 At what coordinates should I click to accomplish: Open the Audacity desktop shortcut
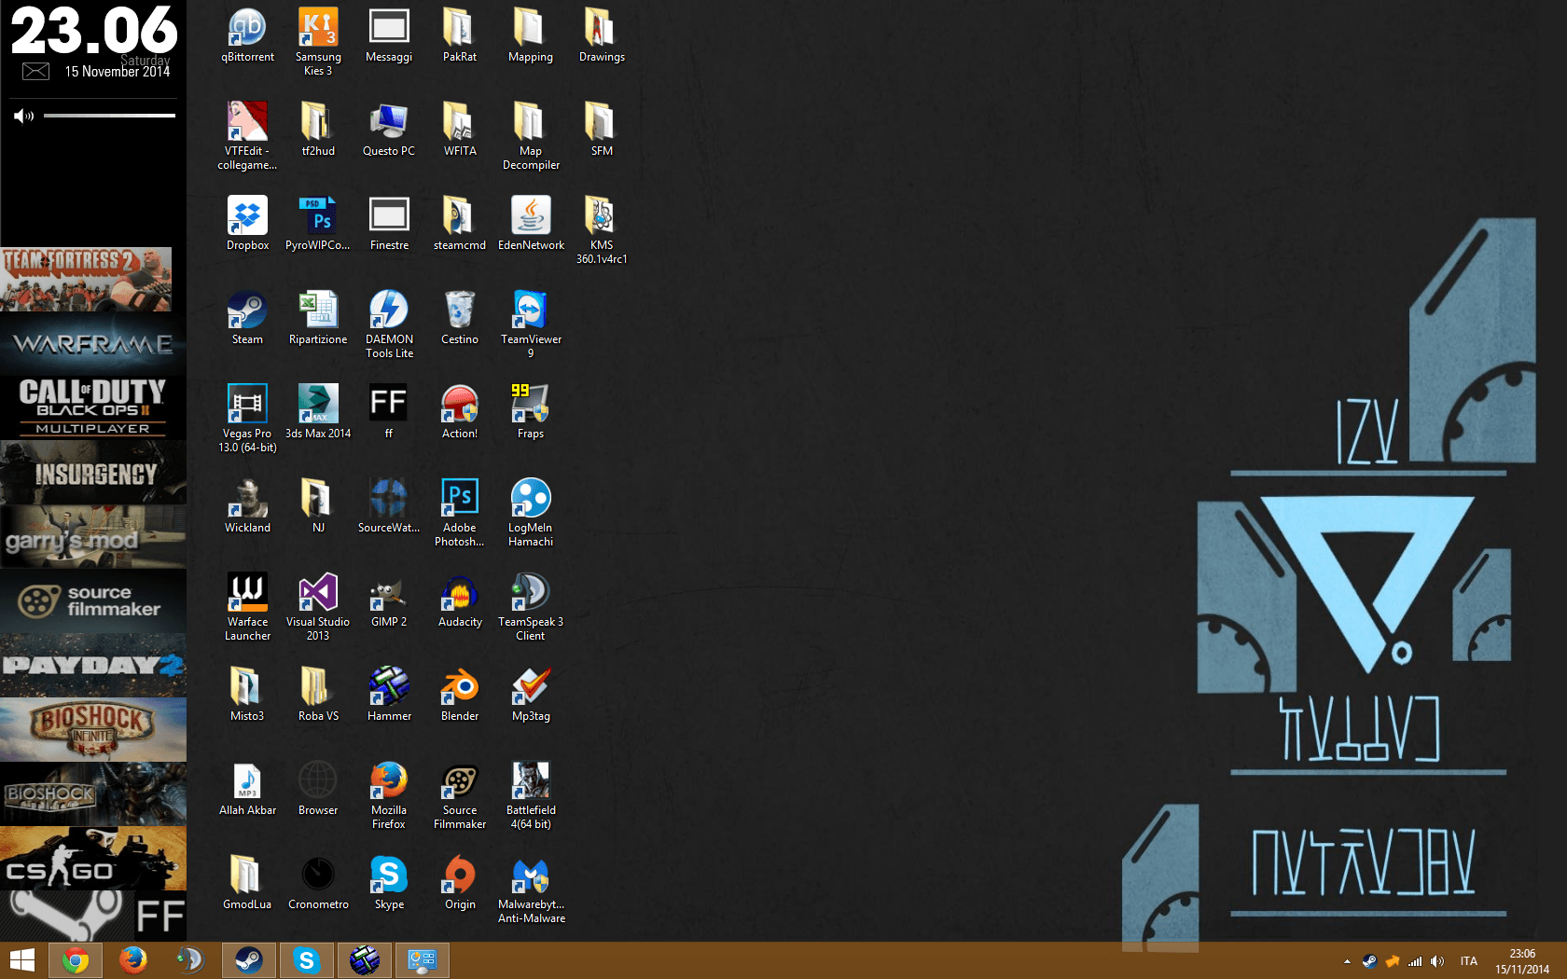click(x=460, y=594)
